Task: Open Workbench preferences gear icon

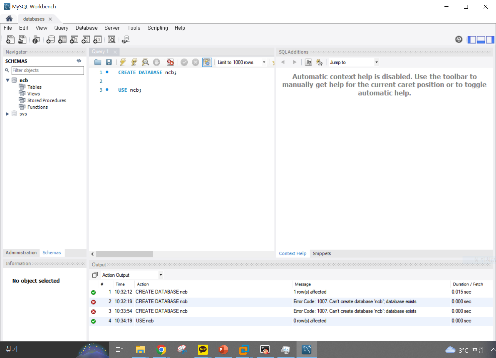Action: (x=459, y=39)
